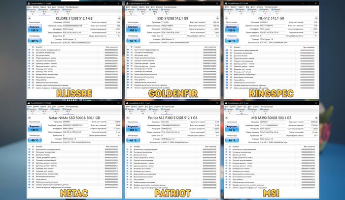Click Стандарт field in Patriot P300 window
The image size is (345, 200).
tap(190, 139)
